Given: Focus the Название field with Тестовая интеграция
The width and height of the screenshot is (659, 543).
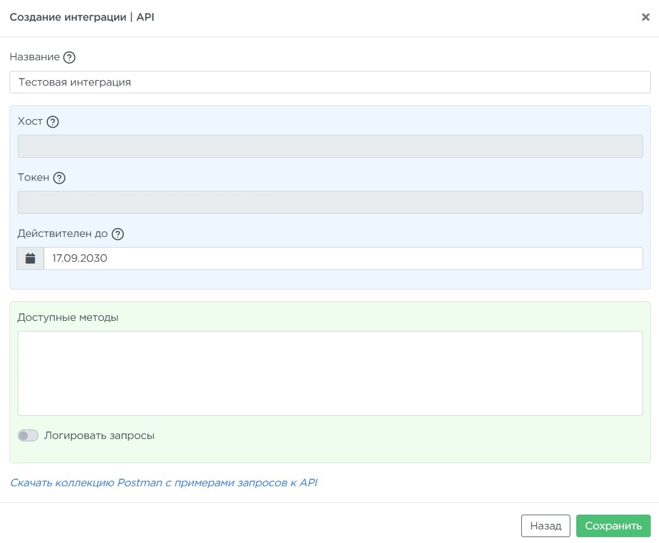Looking at the screenshot, I should pyautogui.click(x=330, y=82).
